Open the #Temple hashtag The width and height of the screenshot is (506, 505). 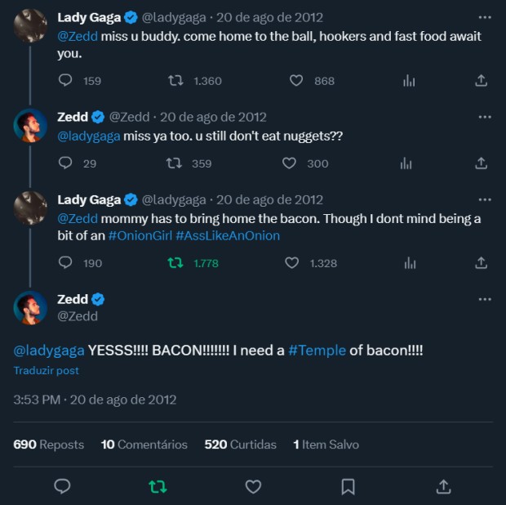coord(317,351)
